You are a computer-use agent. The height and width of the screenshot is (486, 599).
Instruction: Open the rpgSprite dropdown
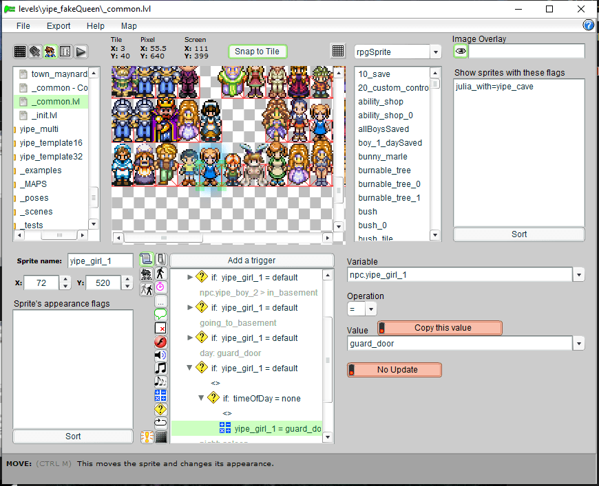click(x=435, y=52)
